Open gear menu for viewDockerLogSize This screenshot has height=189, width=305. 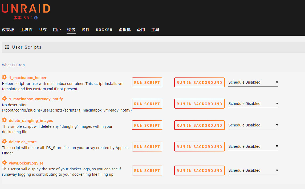pos(4,163)
